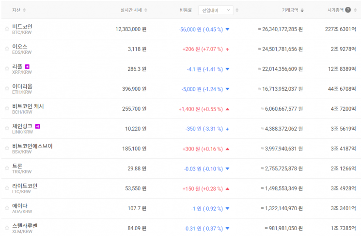The height and width of the screenshot is (236, 361).
Task: Click the 비트코인에스브이 up-triangle indicator
Action: click(x=227, y=149)
